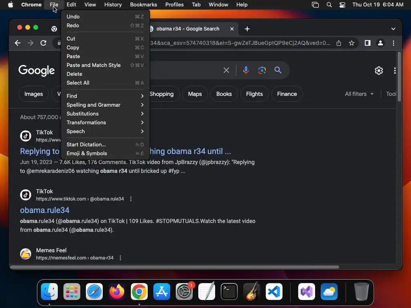411x308 pixels.
Task: Launch Visual Studio Code from the Dock
Action: (x=274, y=292)
